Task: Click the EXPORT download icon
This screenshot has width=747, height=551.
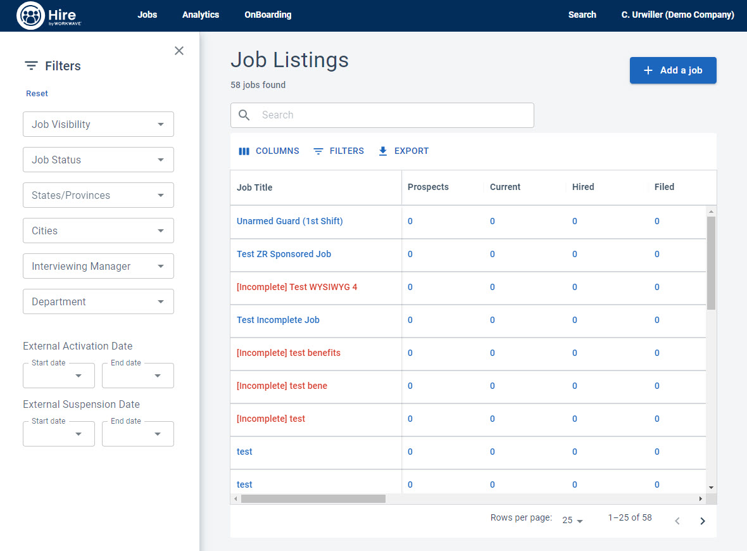Action: 382,151
